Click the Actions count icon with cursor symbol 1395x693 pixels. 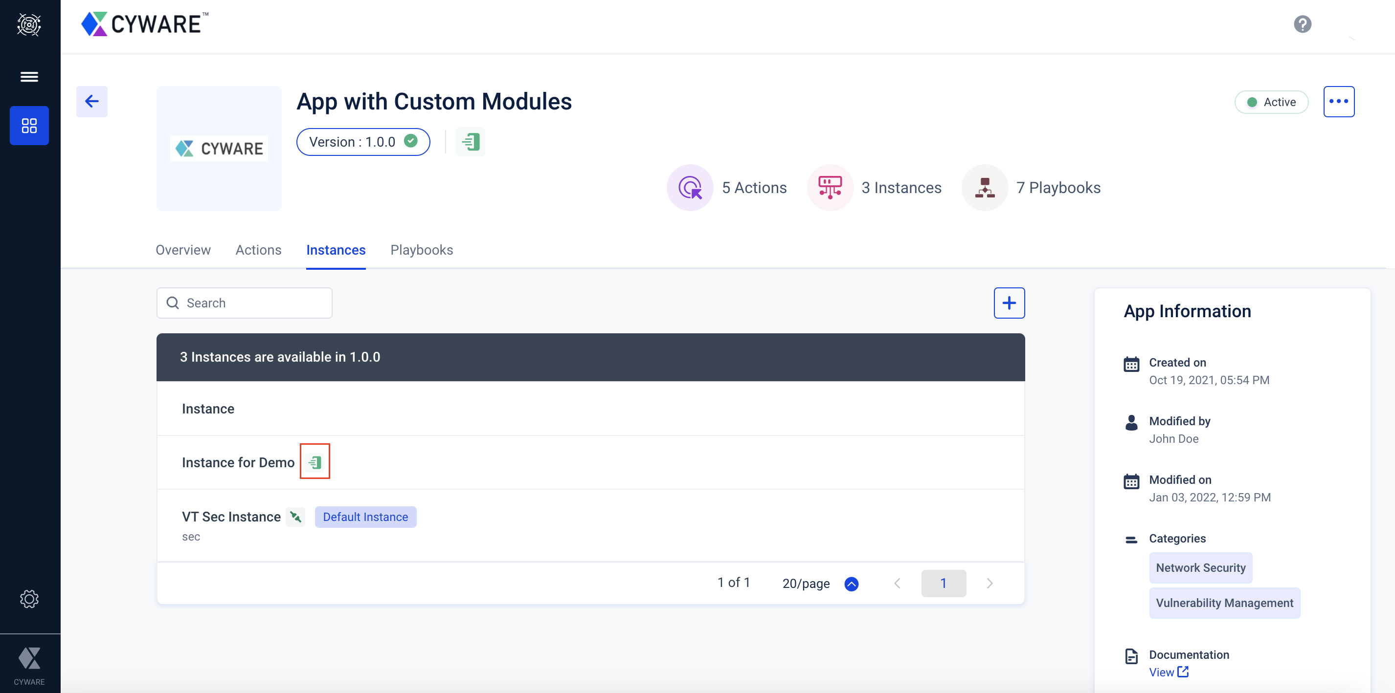691,187
